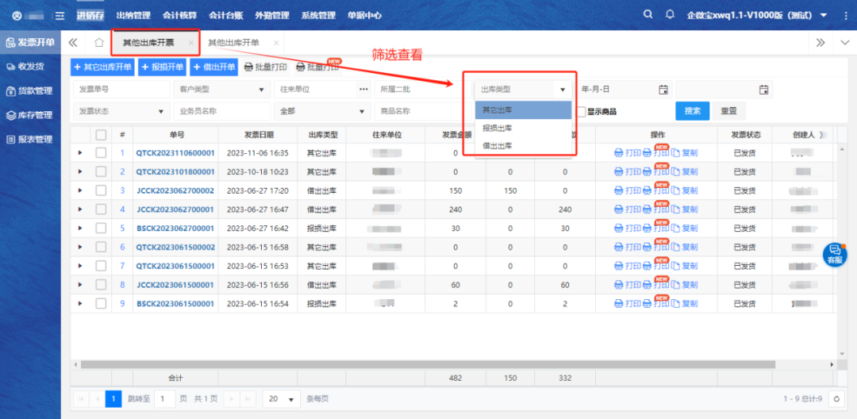Expand row details for QTCK2023110600001
This screenshot has height=419, width=857.
click(80, 153)
